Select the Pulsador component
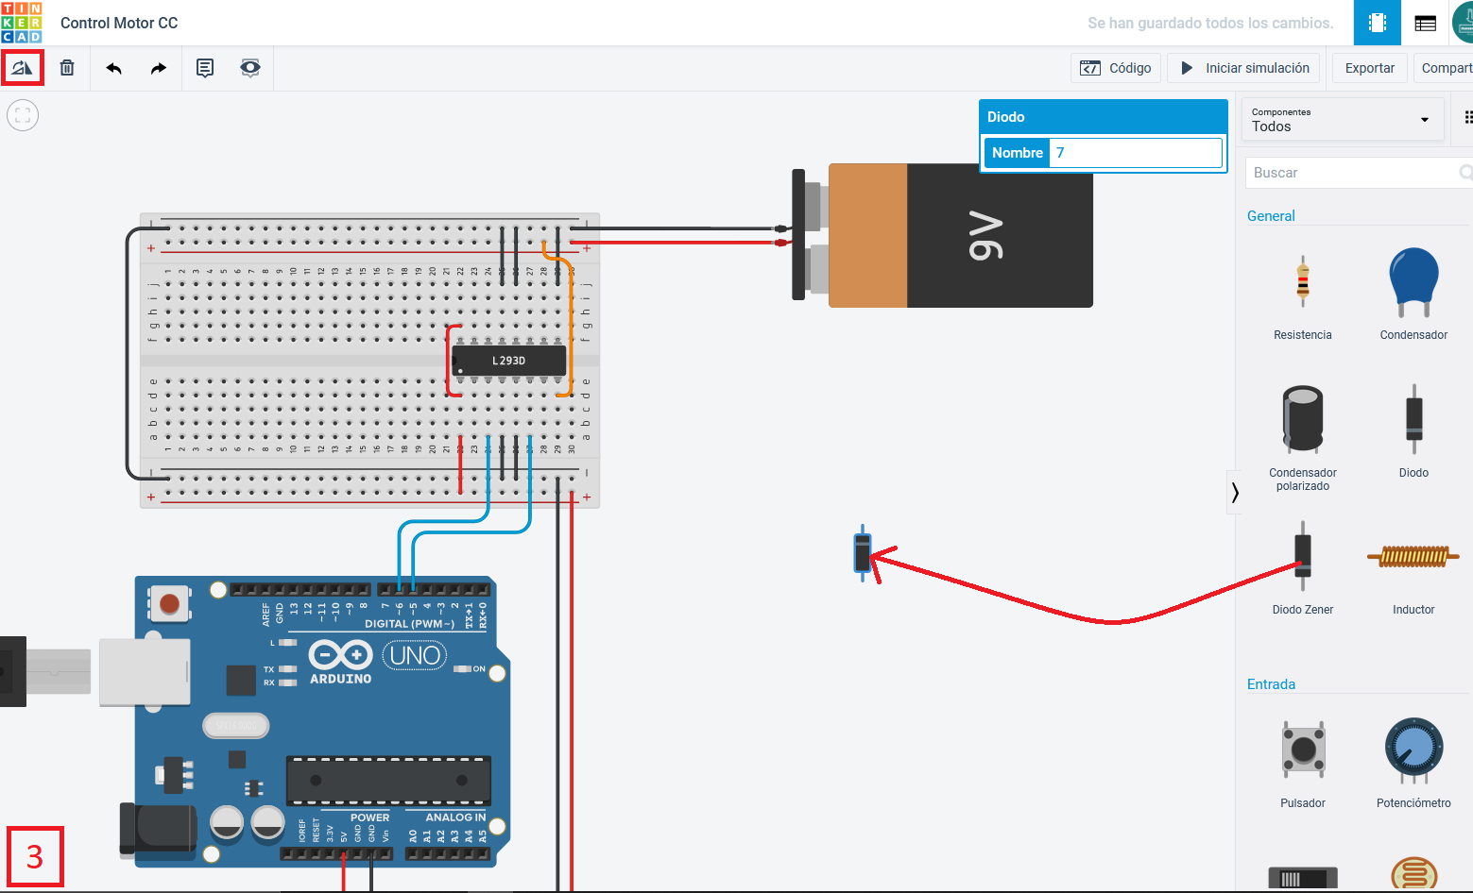This screenshot has width=1473, height=893. 1303,763
